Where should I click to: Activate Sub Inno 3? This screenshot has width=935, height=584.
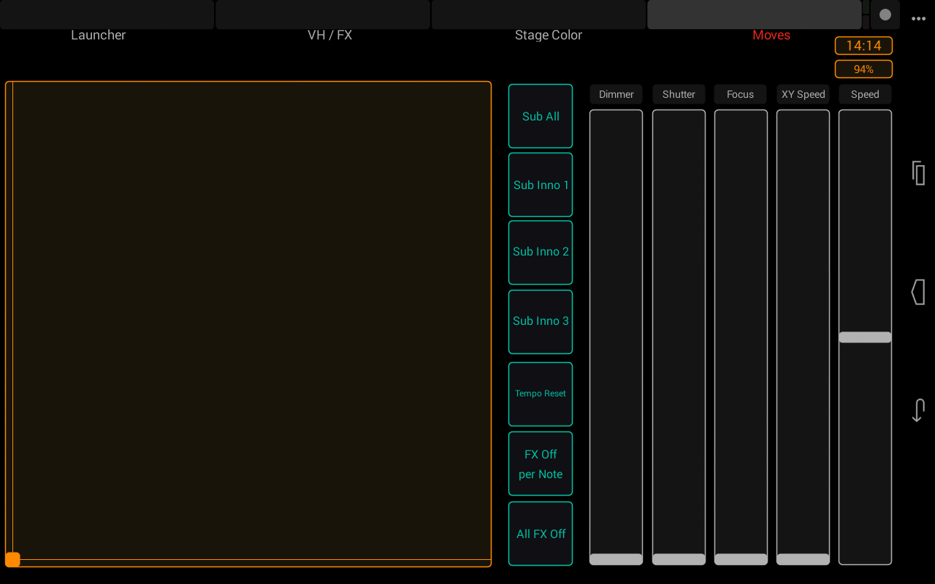pos(541,321)
